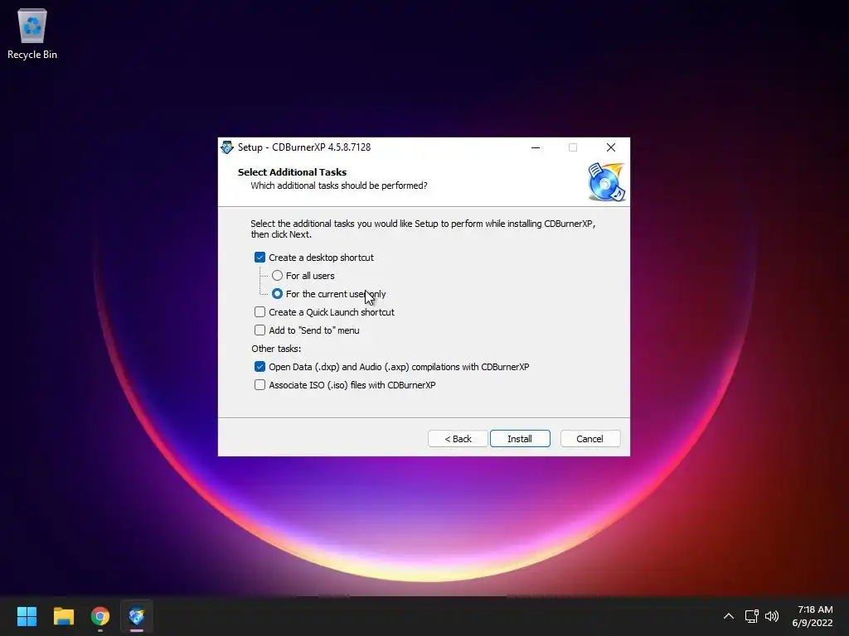Open the Windows Start menu
Image resolution: width=849 pixels, height=636 pixels.
27,616
